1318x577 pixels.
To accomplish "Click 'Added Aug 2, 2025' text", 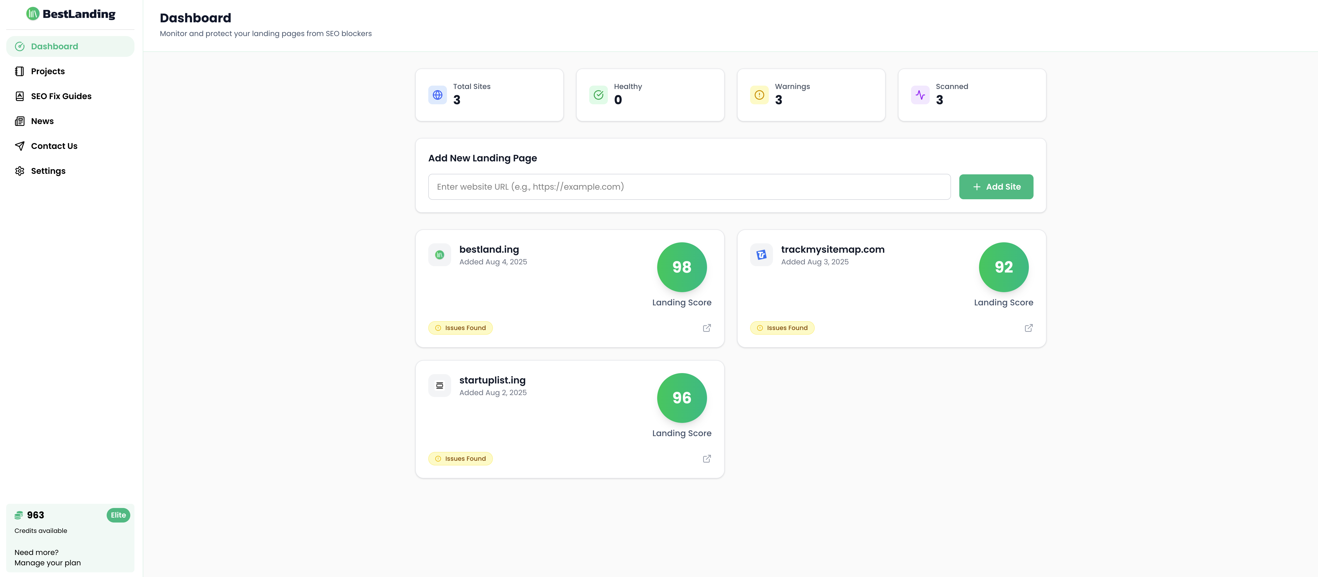I will click(493, 393).
